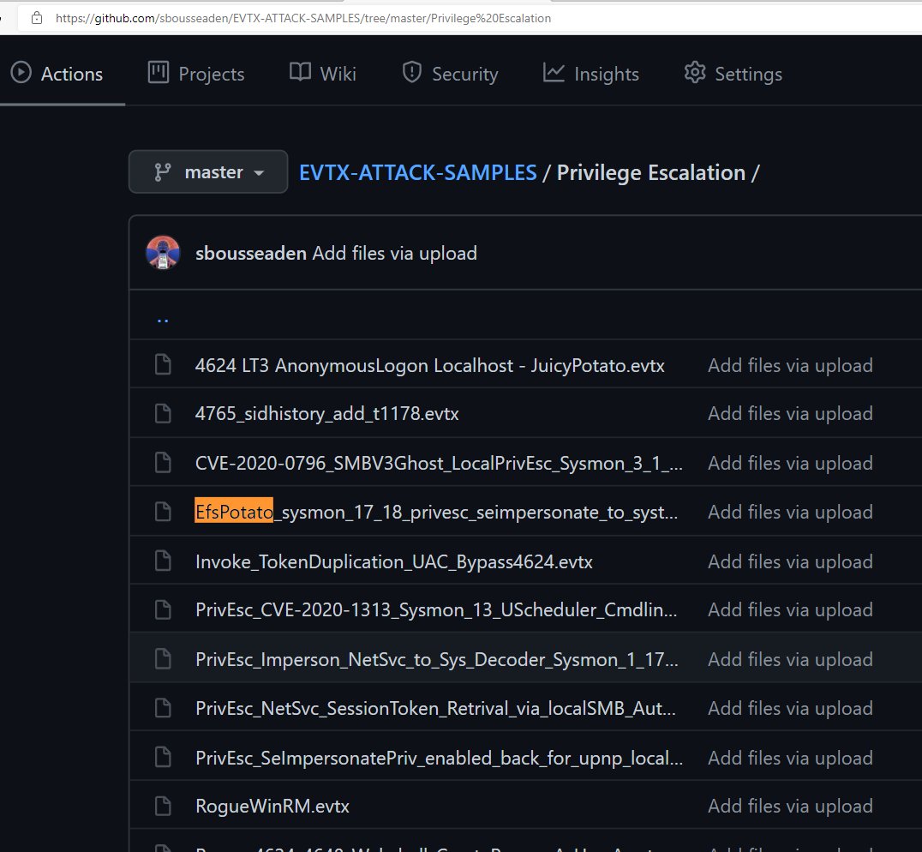Click file icon beside RogueWinRM.evtx

163,806
